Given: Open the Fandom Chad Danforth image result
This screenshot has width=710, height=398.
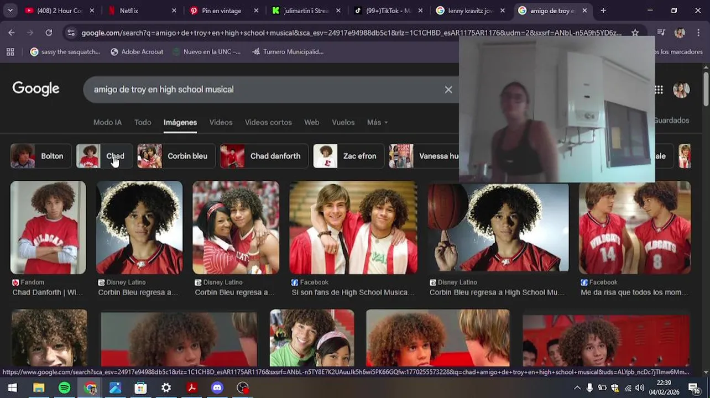Looking at the screenshot, I should pos(48,227).
